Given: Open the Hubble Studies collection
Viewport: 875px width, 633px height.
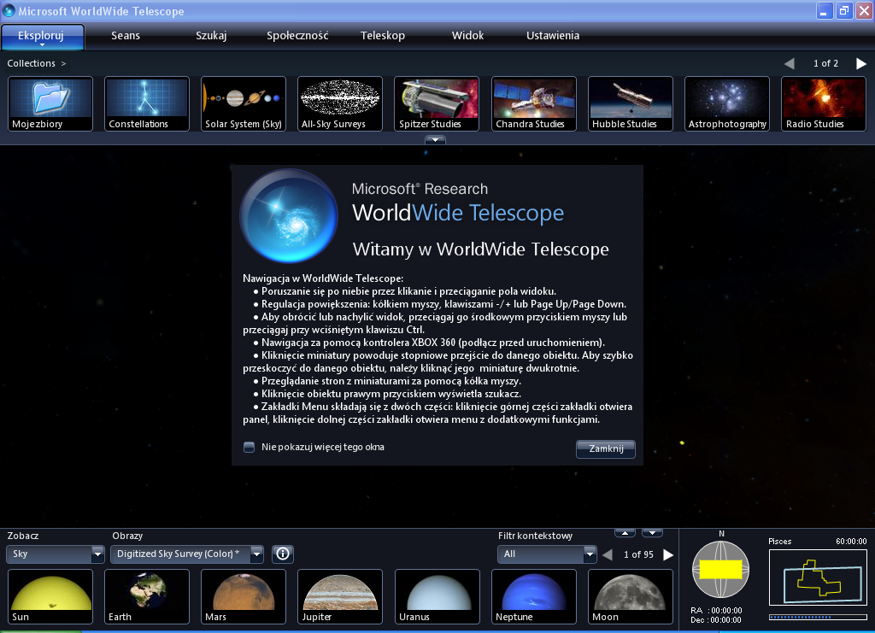Looking at the screenshot, I should [x=630, y=101].
